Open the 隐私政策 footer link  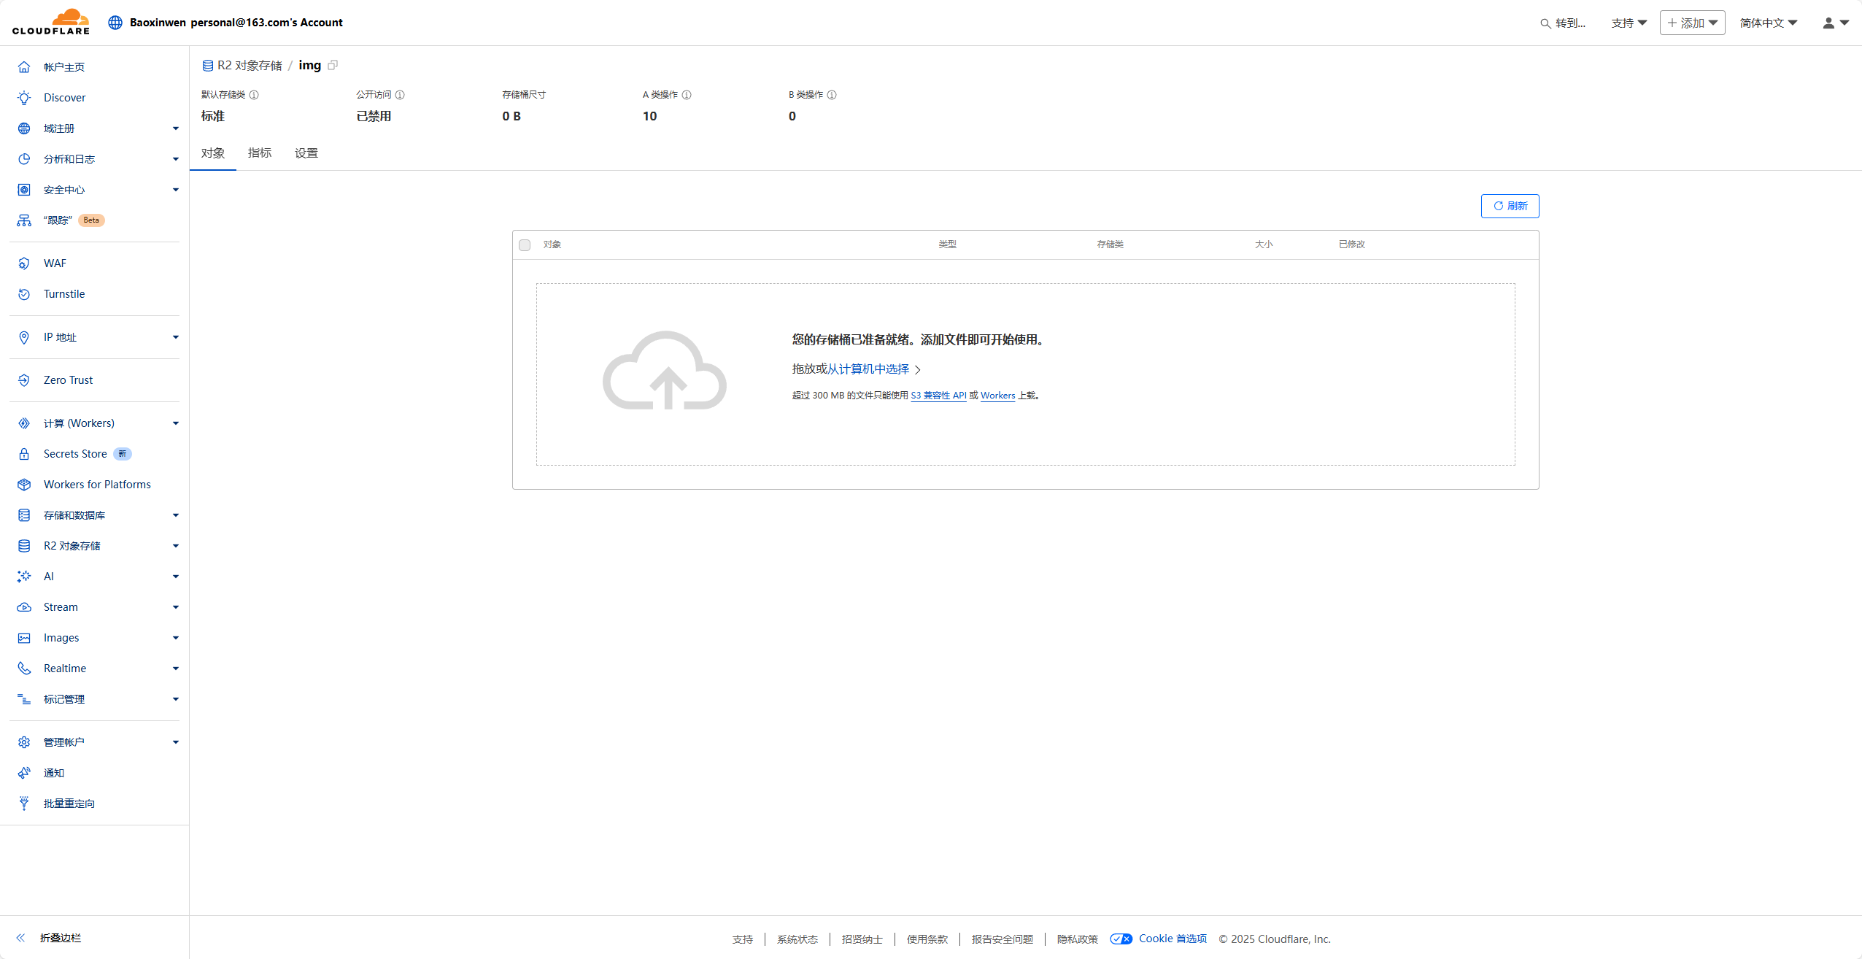pos(1077,939)
